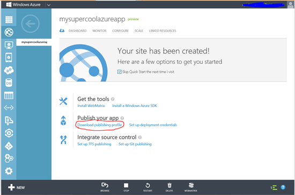Click help icon beside Integrate source control
The image size is (295, 195).
(140, 137)
